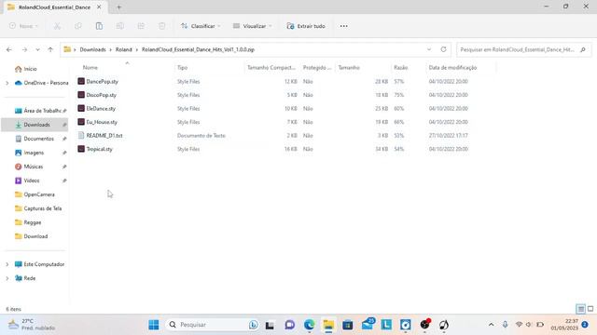Open the Novo dropdown button
The width and height of the screenshot is (597, 335).
[23, 26]
